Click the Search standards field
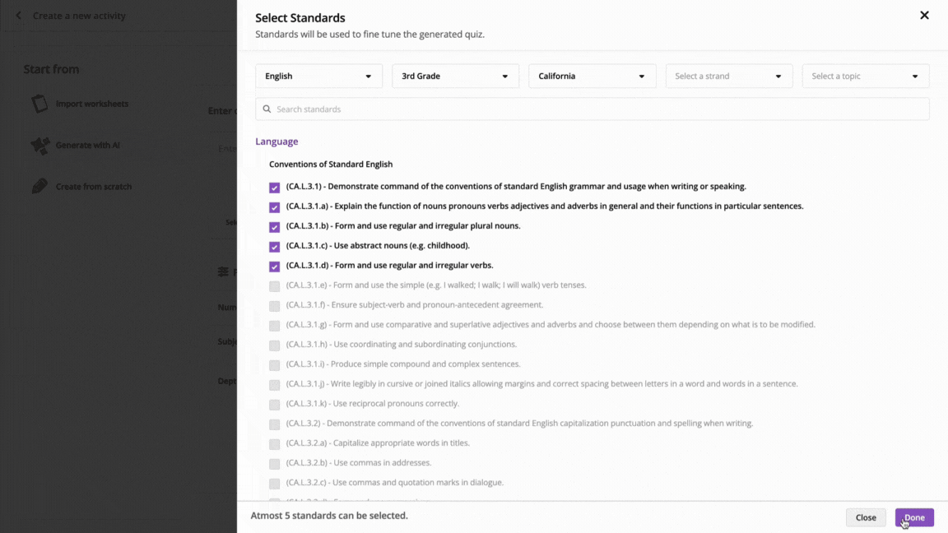948x533 pixels. point(592,109)
